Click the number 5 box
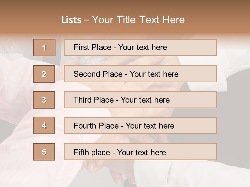Viewport: 250px width, 187px height. [x=44, y=152]
